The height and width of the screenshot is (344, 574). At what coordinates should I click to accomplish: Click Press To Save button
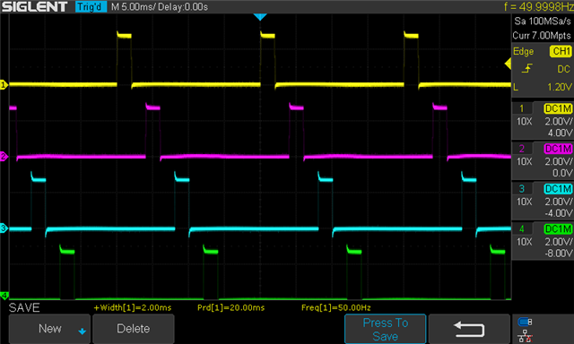tap(385, 329)
